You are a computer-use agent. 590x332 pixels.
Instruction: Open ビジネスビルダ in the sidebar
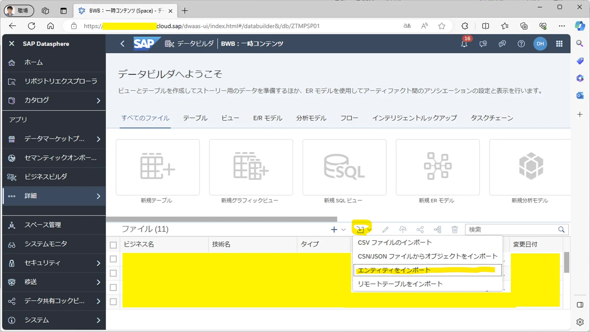tap(54, 177)
